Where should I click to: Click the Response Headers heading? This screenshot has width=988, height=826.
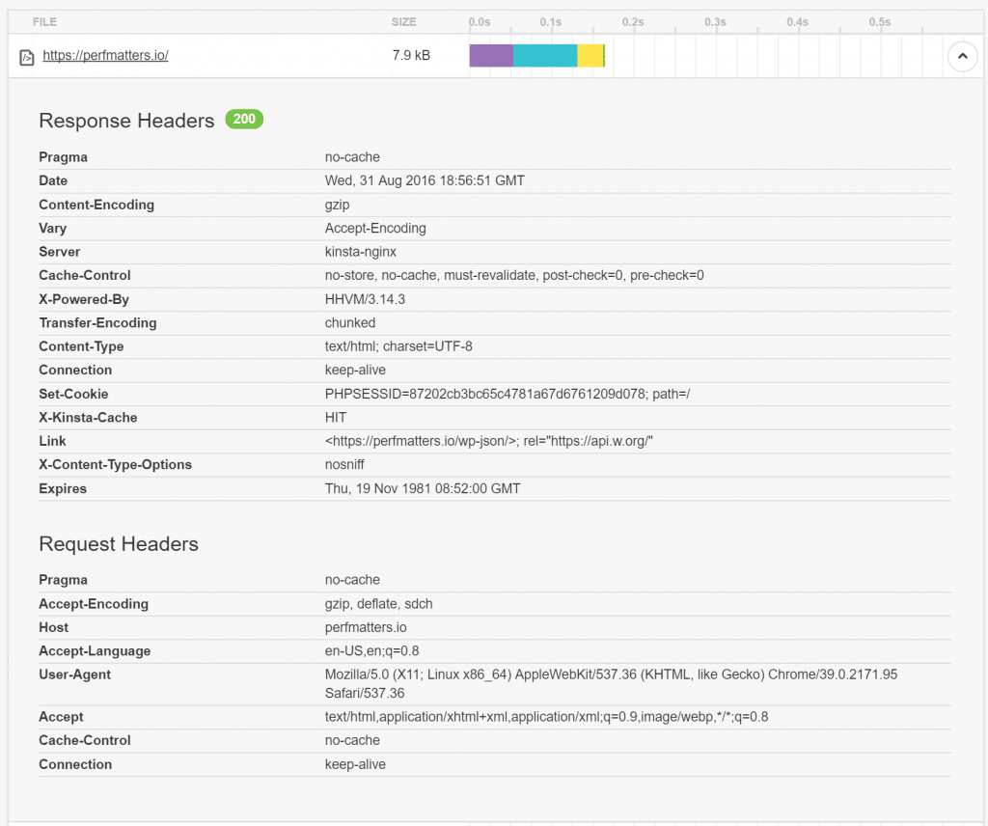coord(126,121)
